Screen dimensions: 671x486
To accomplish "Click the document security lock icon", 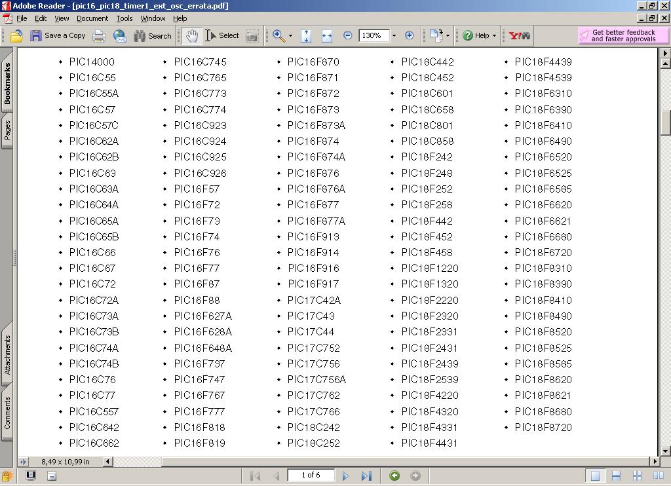I will pos(7,476).
